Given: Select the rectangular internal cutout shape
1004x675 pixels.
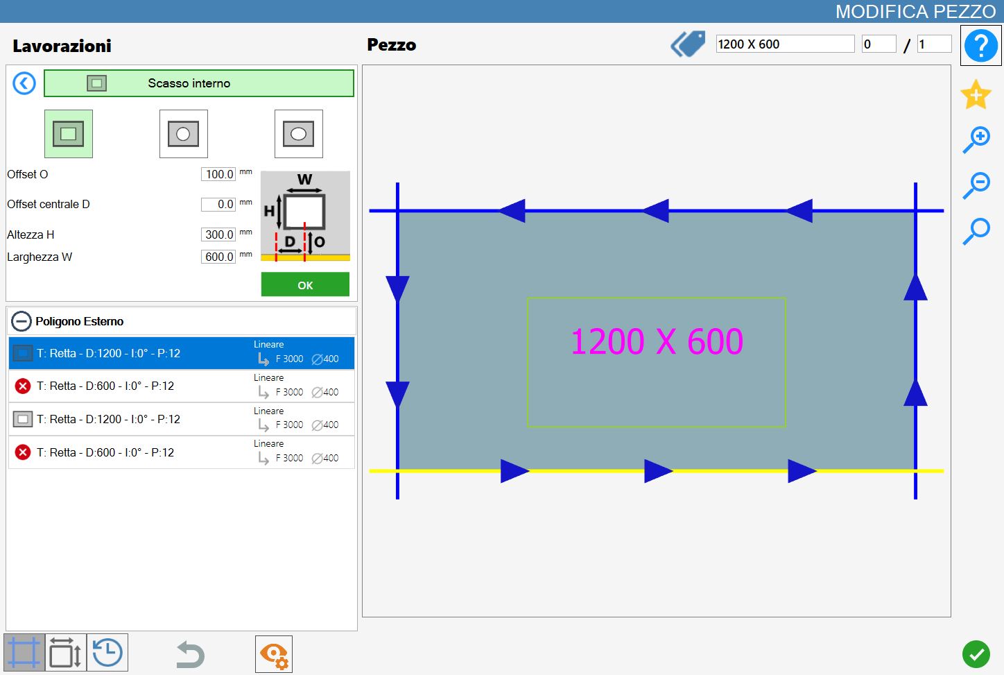Looking at the screenshot, I should (x=69, y=134).
